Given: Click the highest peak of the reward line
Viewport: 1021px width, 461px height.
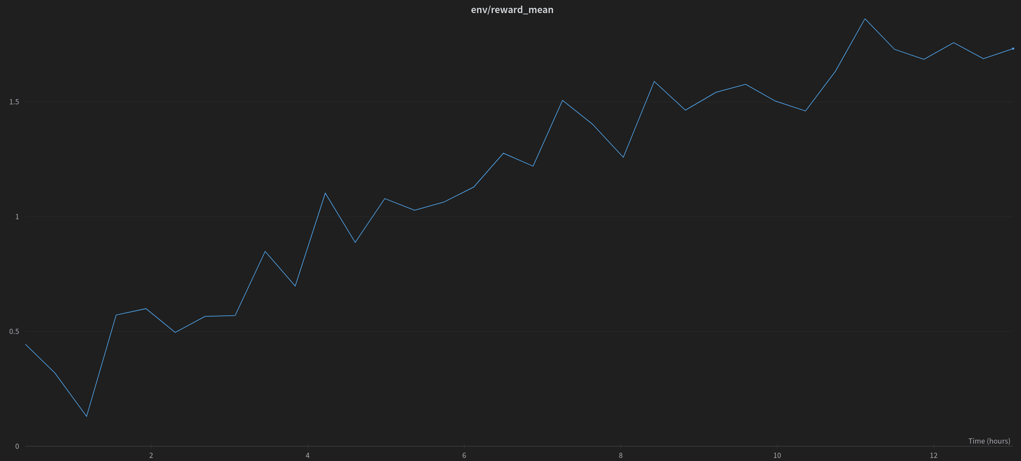Looking at the screenshot, I should coord(865,19).
